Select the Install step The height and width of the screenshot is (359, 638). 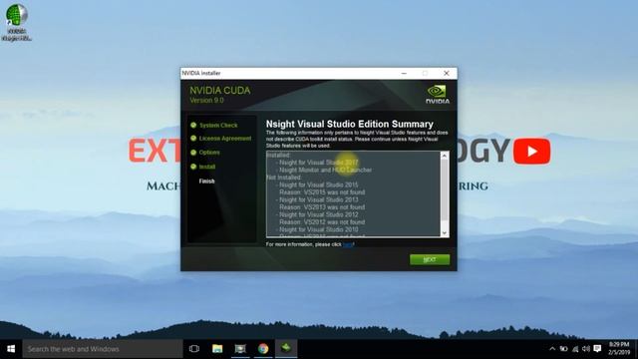(x=207, y=167)
